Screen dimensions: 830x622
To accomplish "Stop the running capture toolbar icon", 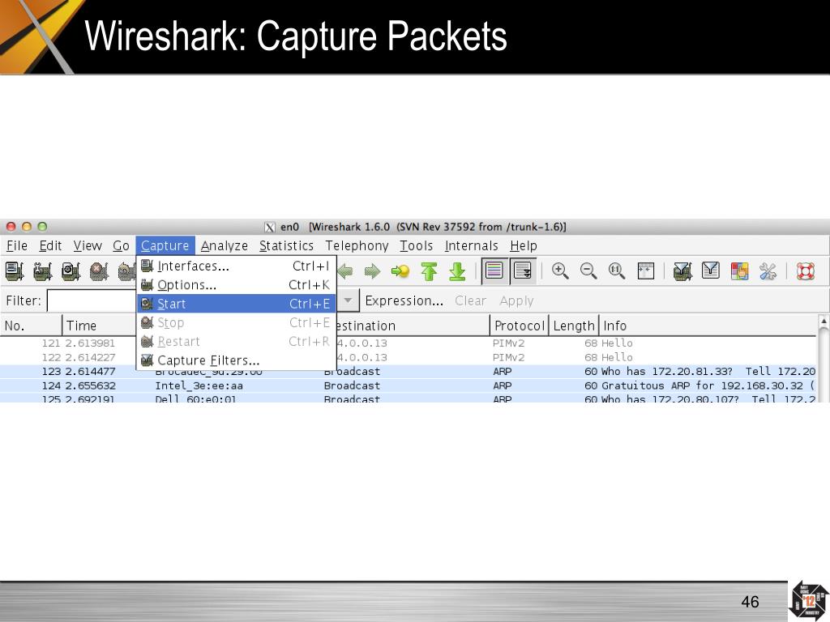I will tap(99, 271).
